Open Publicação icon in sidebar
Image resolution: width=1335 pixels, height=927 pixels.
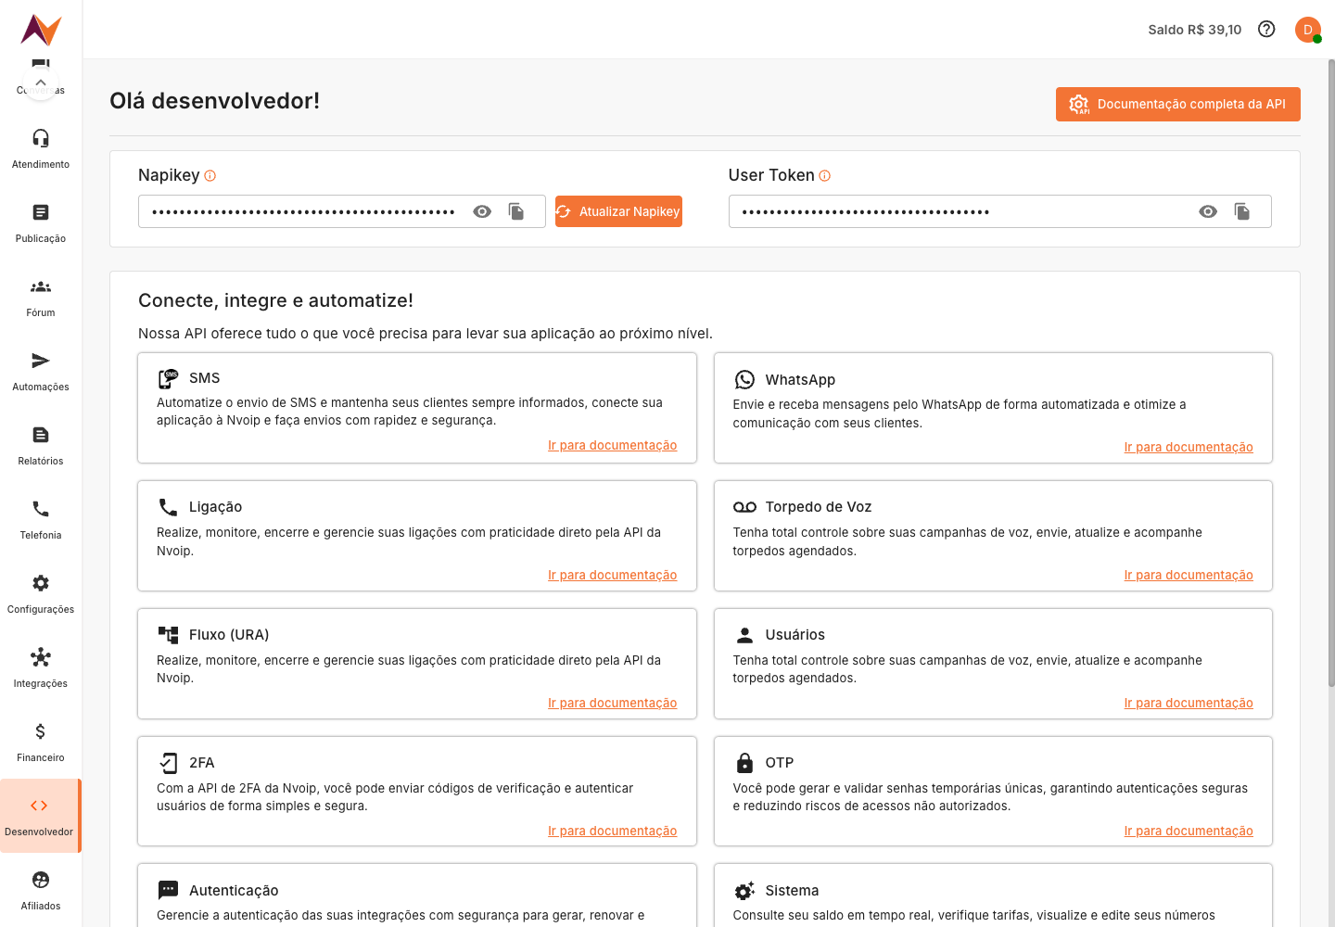(x=41, y=212)
